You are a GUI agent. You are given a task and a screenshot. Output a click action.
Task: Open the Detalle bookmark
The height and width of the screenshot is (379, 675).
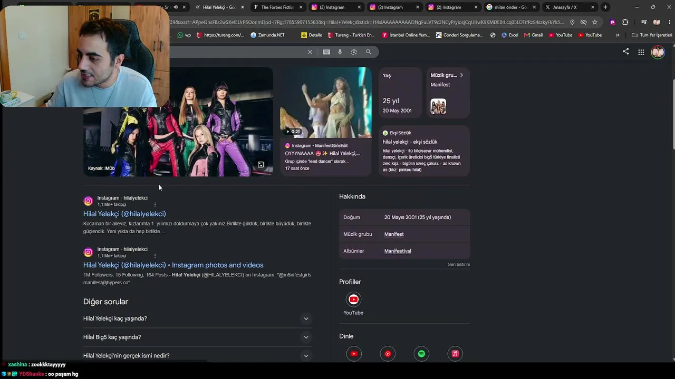[312, 35]
